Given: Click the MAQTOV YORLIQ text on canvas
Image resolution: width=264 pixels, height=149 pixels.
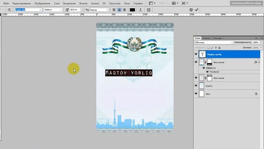Looking at the screenshot, I should tap(129, 73).
